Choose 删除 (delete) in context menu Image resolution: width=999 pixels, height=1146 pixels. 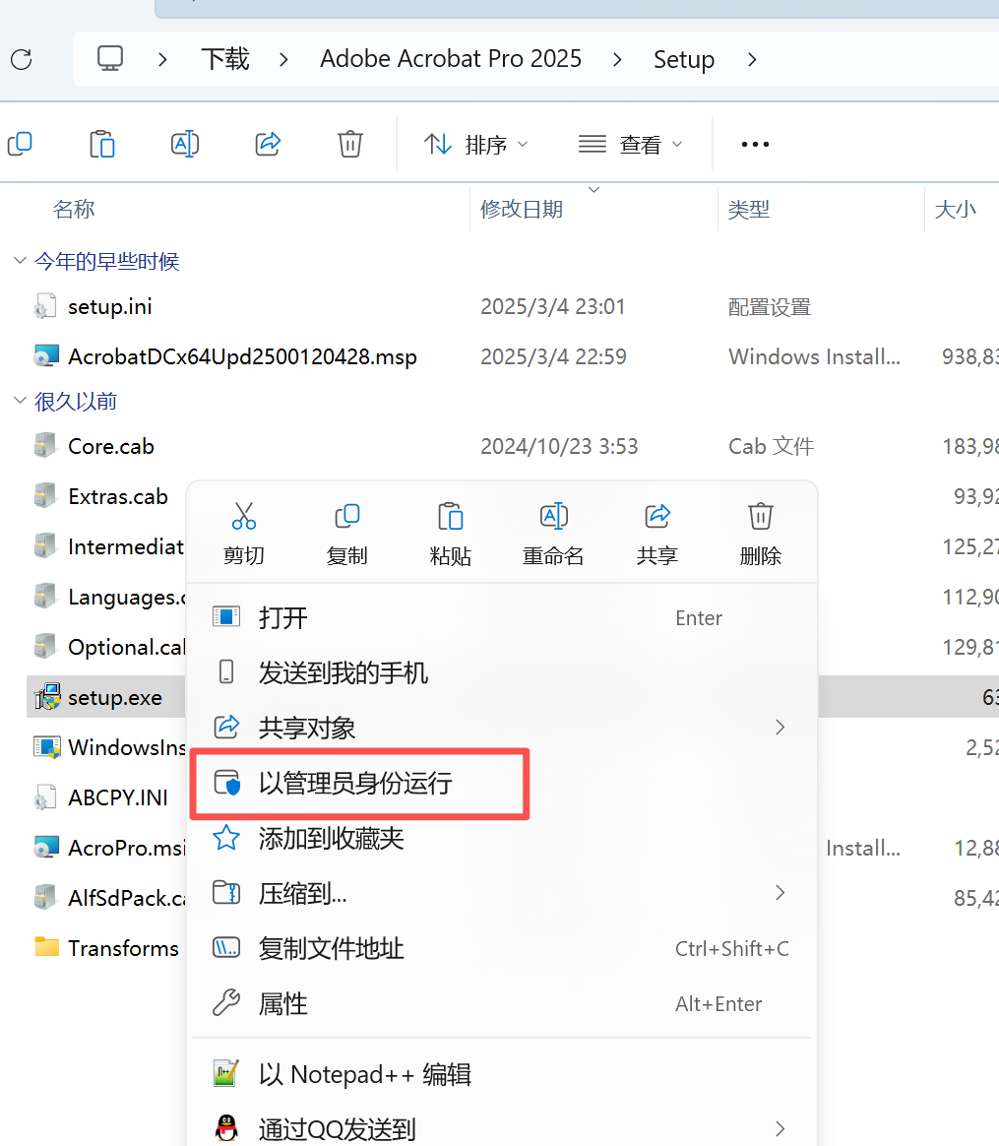point(760,534)
